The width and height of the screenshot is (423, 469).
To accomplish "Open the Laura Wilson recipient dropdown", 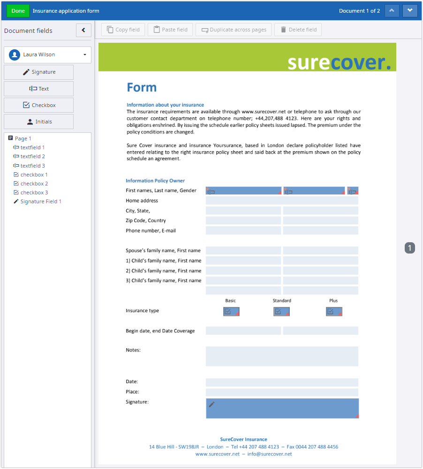I will 47,54.
